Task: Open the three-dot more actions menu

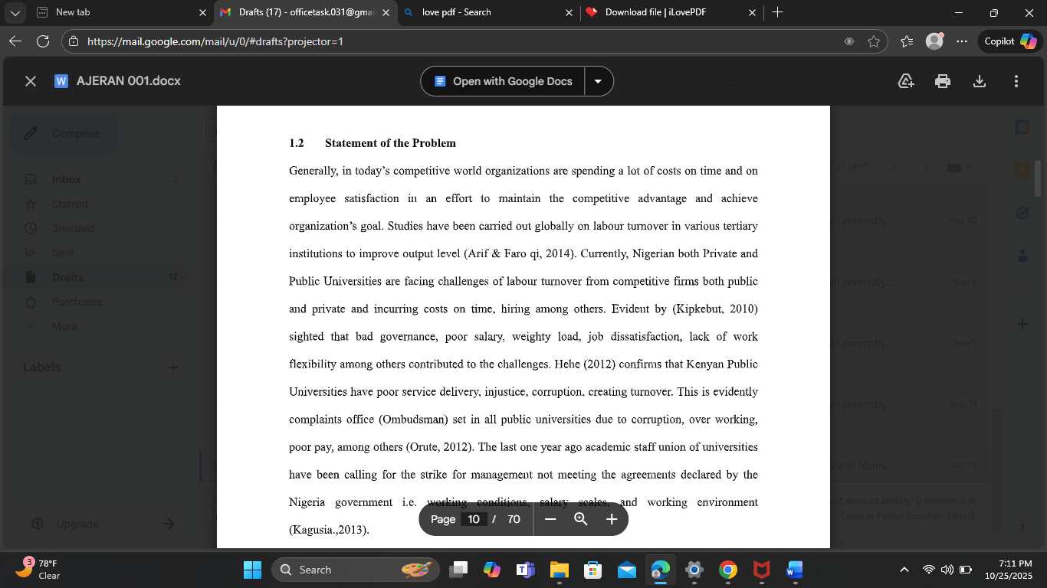Action: tap(1016, 81)
